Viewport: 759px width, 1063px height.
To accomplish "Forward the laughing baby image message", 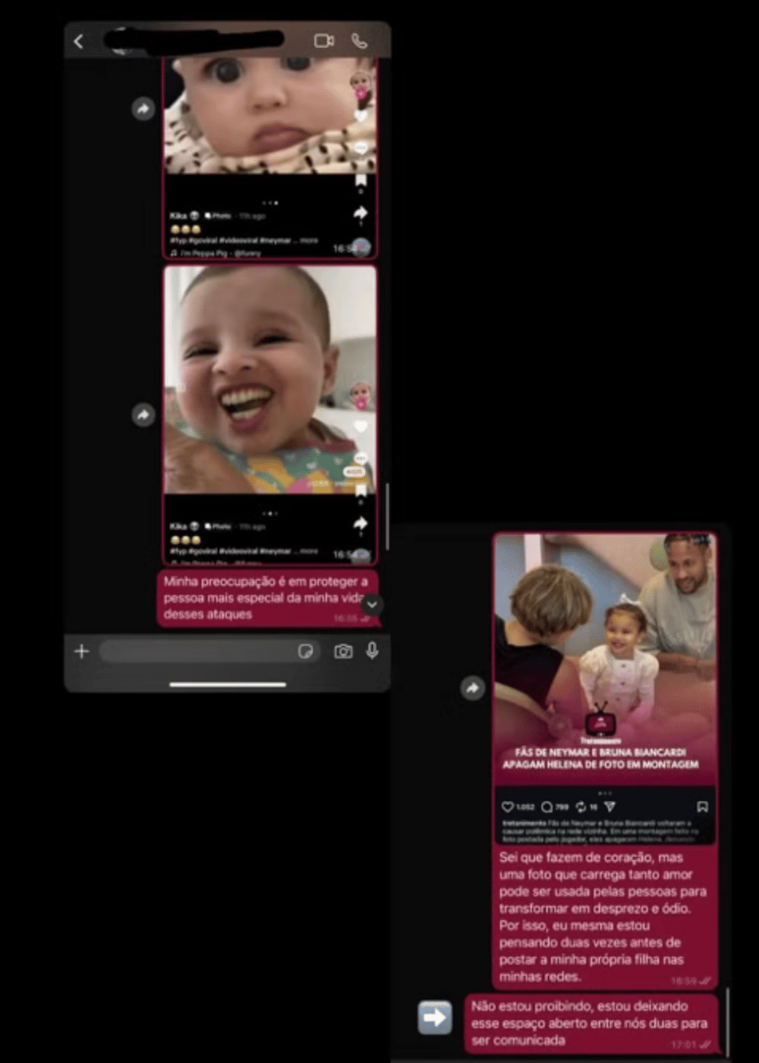I will [143, 414].
